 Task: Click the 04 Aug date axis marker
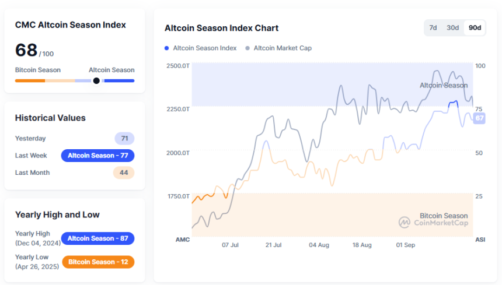[x=319, y=245]
